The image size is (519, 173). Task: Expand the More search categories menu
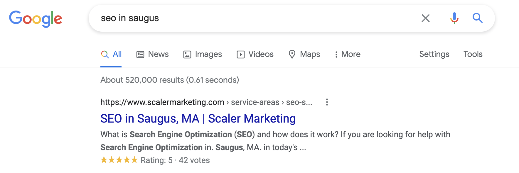(348, 54)
